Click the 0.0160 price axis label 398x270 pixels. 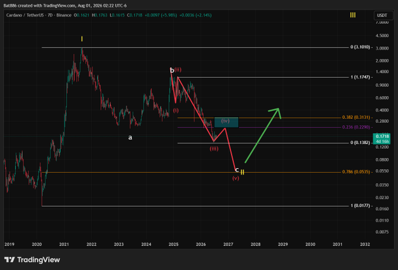382,209
